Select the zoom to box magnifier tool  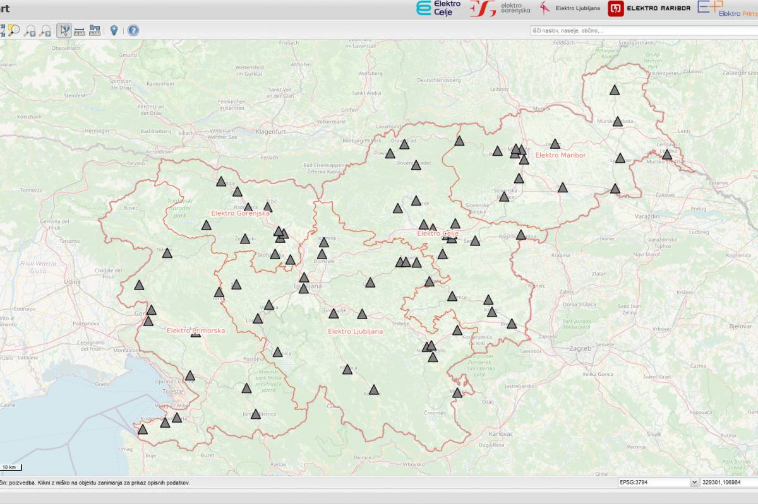(13, 30)
